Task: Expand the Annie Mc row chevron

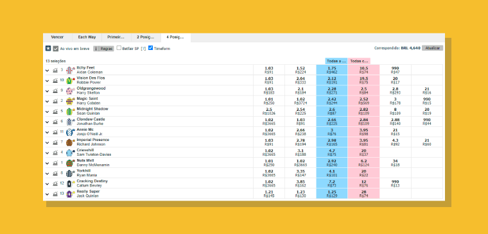Action: pos(48,132)
